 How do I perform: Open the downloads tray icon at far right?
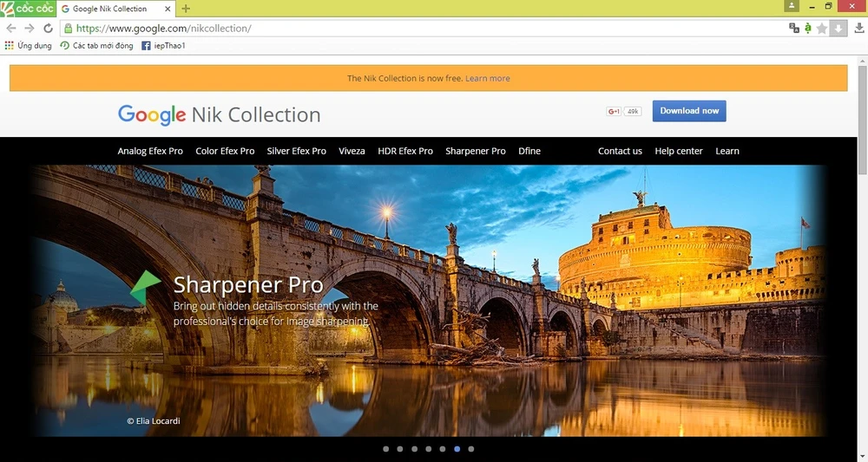[858, 29]
